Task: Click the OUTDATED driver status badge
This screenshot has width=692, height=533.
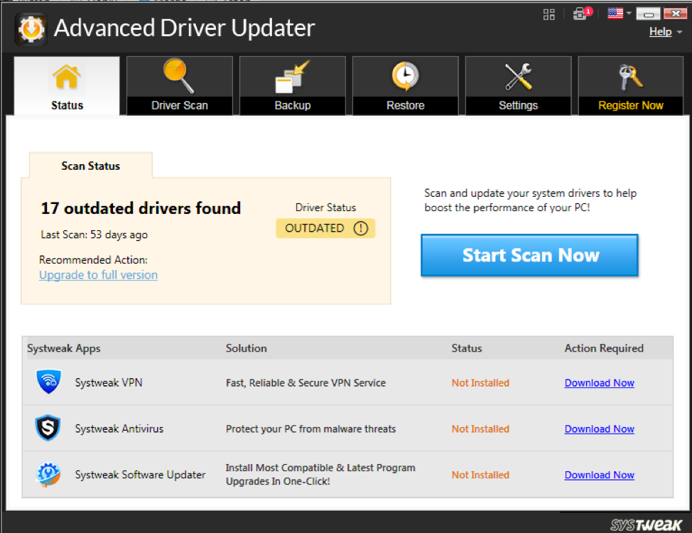Action: 325,228
